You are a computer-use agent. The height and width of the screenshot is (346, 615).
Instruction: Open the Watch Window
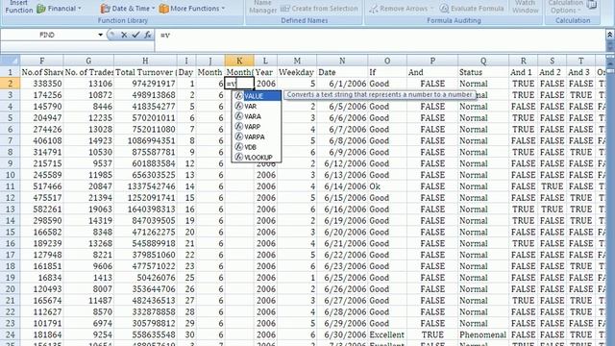(526, 7)
